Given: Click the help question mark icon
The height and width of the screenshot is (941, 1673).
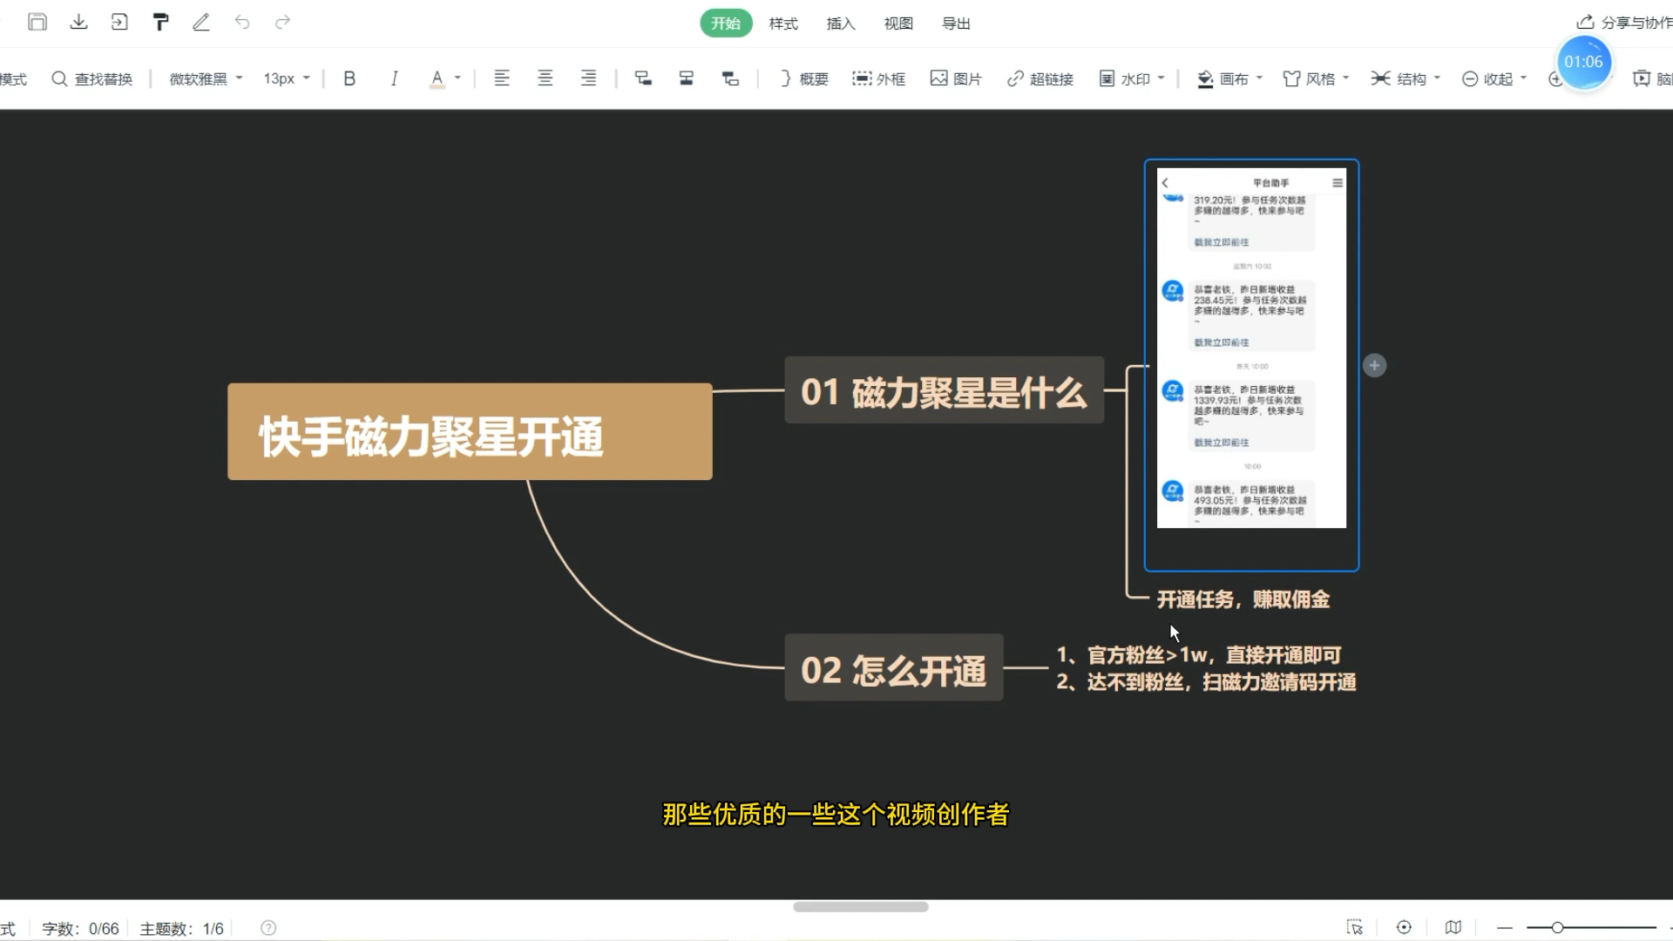Looking at the screenshot, I should (268, 928).
